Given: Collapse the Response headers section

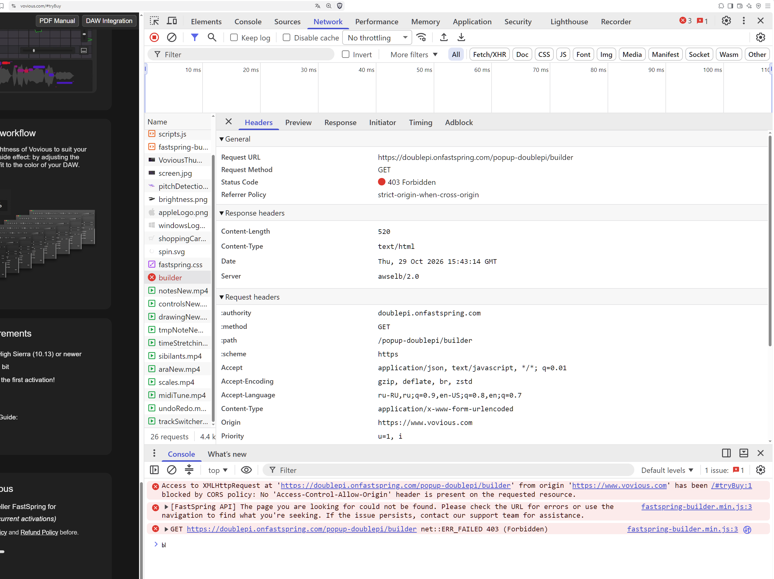Looking at the screenshot, I should coord(252,213).
